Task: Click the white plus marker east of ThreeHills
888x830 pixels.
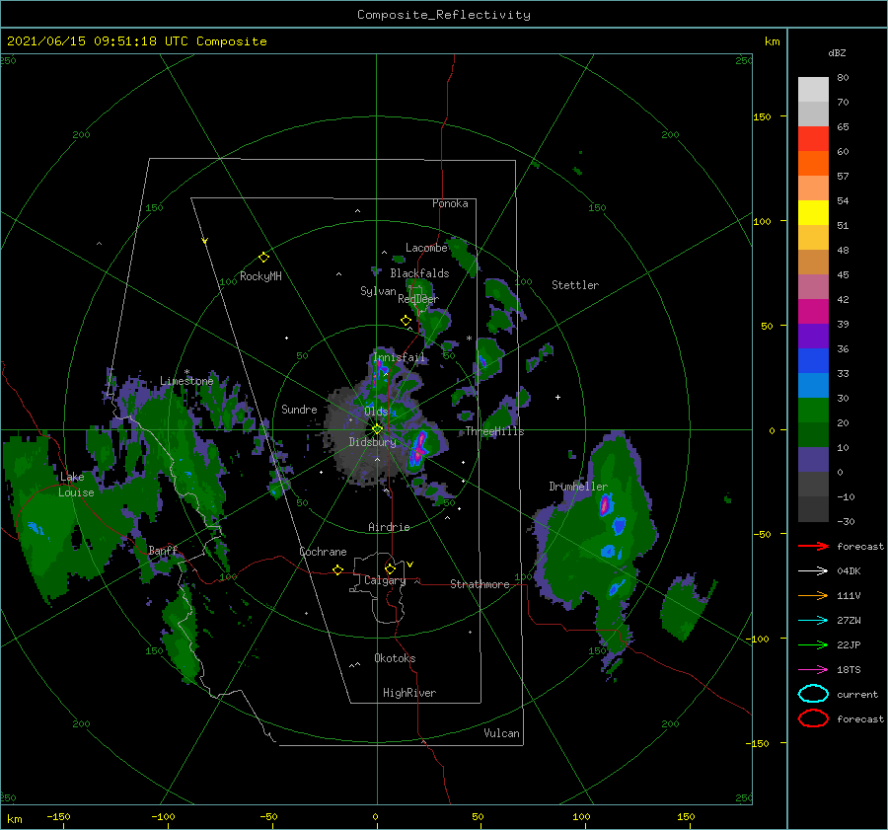Action: pos(557,397)
